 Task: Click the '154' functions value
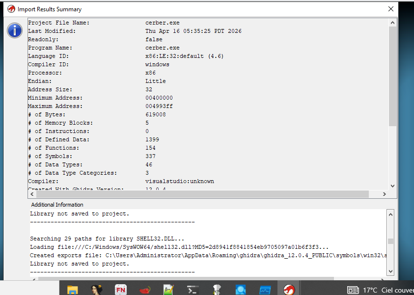pyautogui.click(x=150, y=148)
